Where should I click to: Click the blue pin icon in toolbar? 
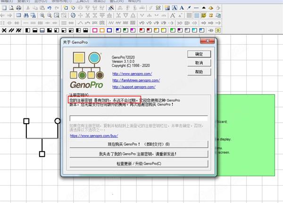click(189, 8)
